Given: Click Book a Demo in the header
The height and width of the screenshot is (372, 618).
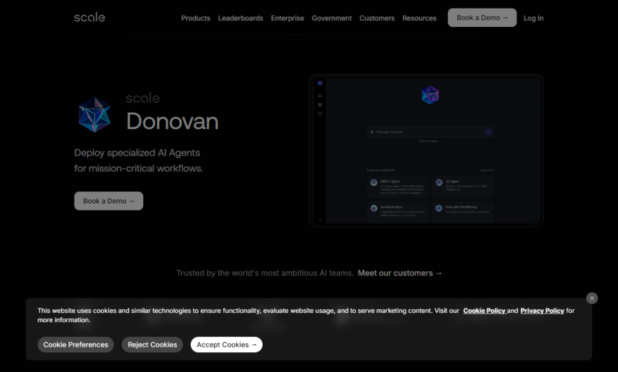Looking at the screenshot, I should [482, 18].
